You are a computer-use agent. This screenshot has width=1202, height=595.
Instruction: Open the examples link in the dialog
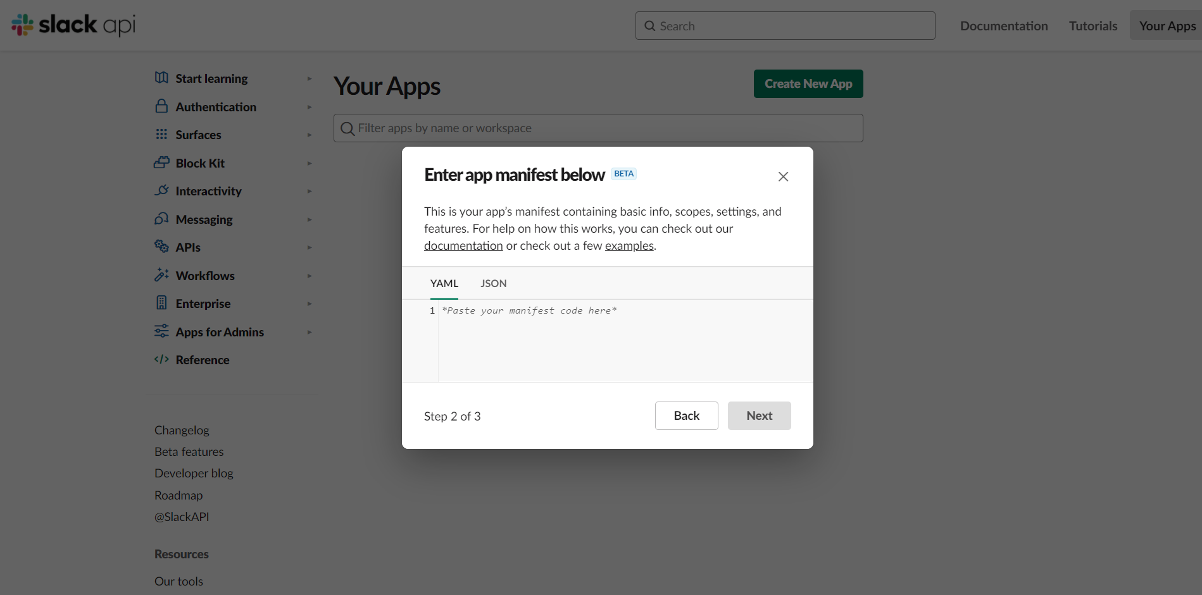(629, 245)
